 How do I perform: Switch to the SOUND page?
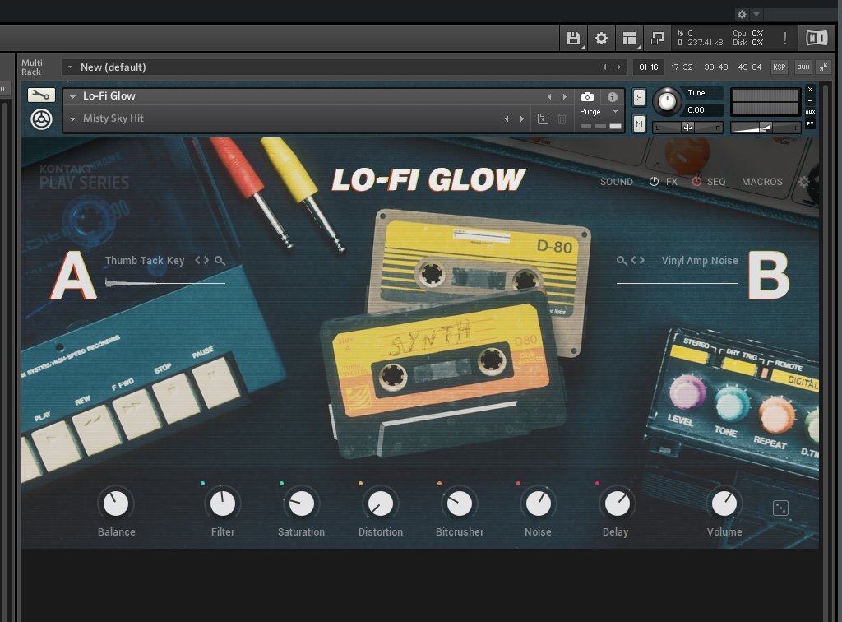click(617, 182)
